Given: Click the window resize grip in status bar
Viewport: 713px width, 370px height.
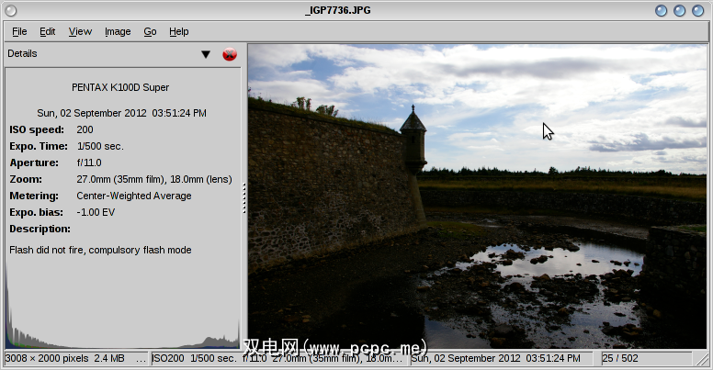Looking at the screenshot, I should click(702, 359).
